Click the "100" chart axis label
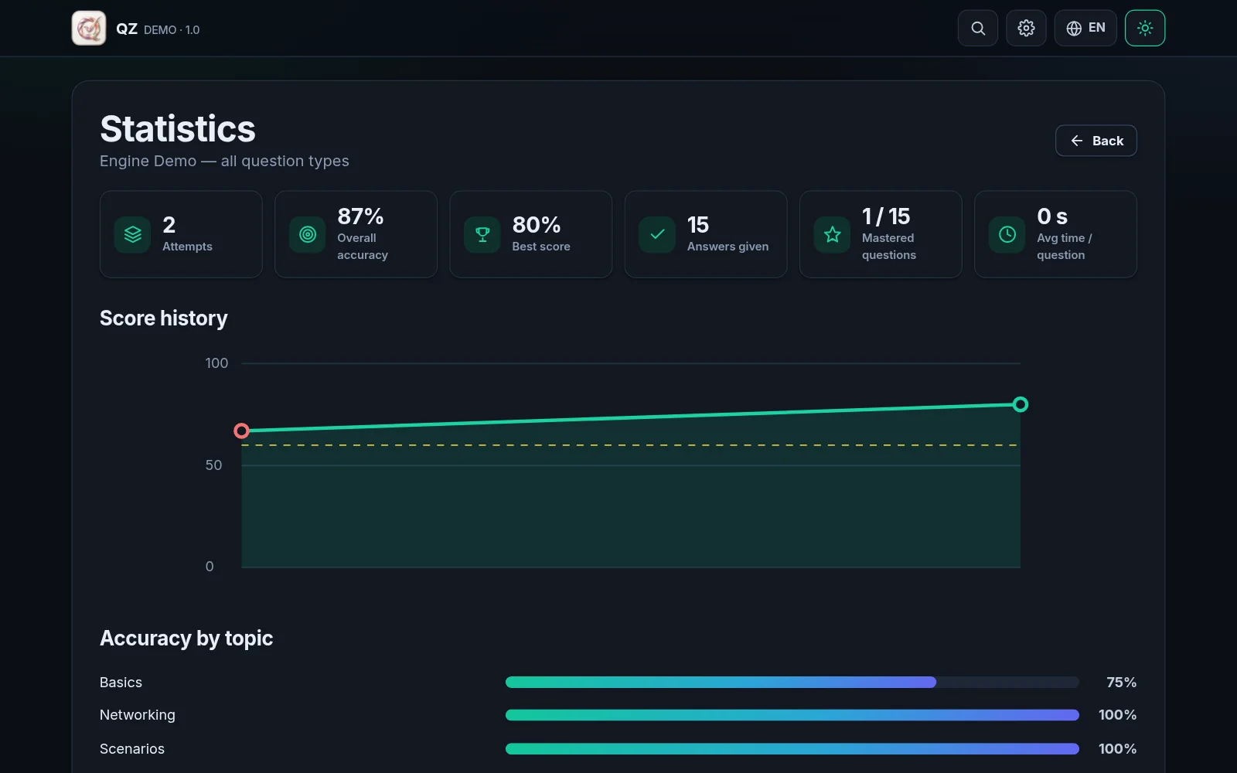Viewport: 1237px width, 773px height. point(216,363)
